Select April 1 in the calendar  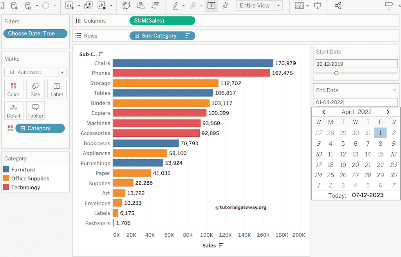pos(380,133)
